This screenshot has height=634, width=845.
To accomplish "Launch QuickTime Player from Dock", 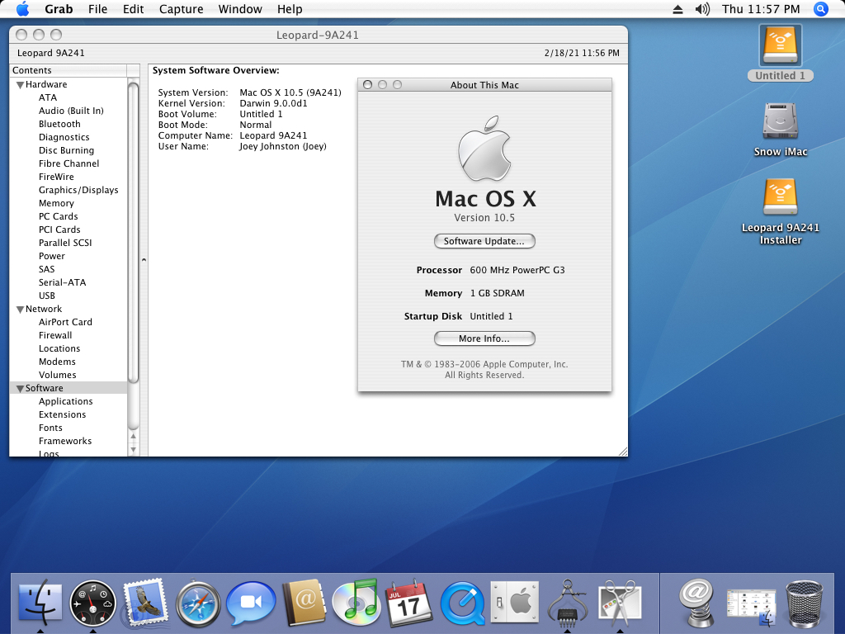I will (x=462, y=603).
